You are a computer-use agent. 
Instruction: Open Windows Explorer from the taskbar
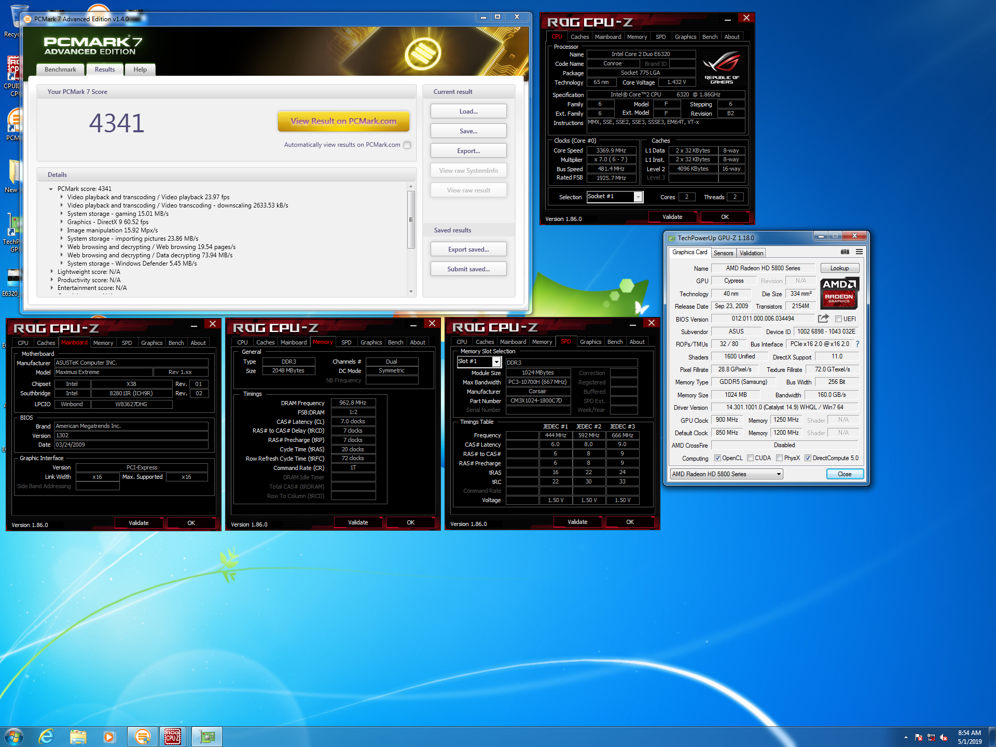78,736
